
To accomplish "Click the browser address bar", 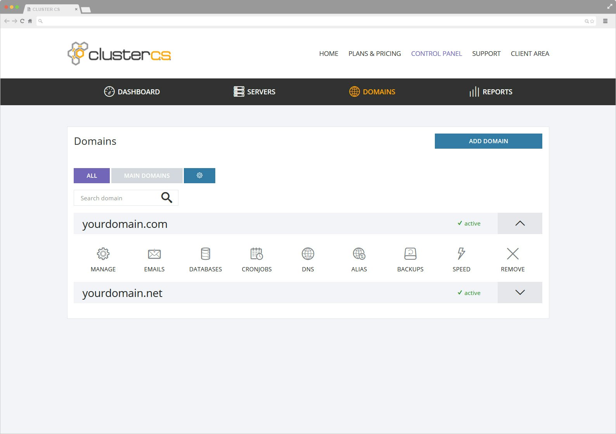I will click(x=316, y=21).
